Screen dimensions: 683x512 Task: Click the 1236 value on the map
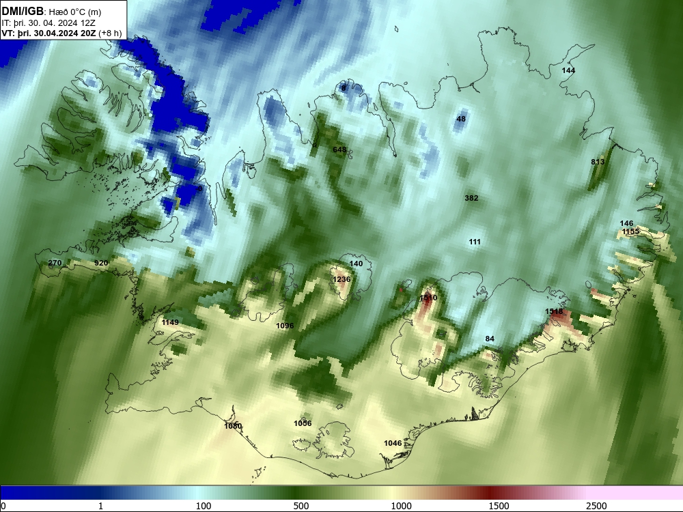click(x=341, y=279)
